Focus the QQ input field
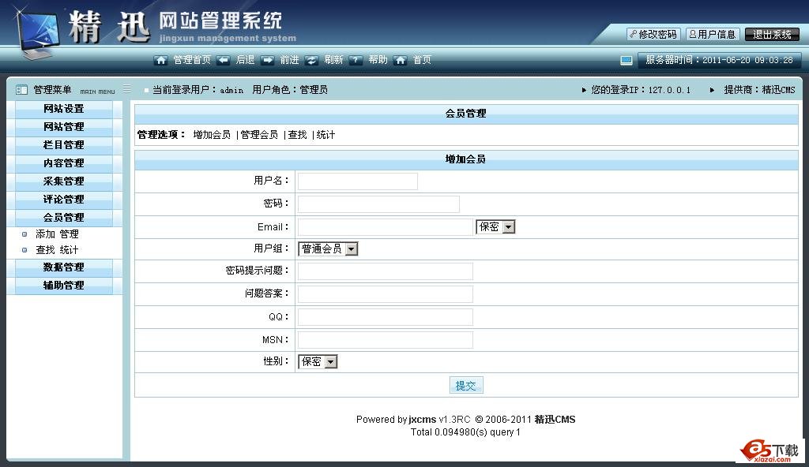The width and height of the screenshot is (809, 467). (386, 317)
